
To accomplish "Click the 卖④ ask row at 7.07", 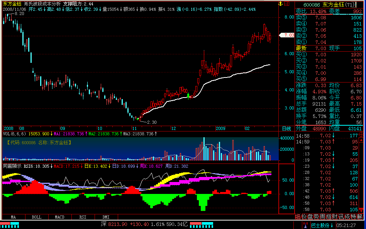I will [x=329, y=24].
